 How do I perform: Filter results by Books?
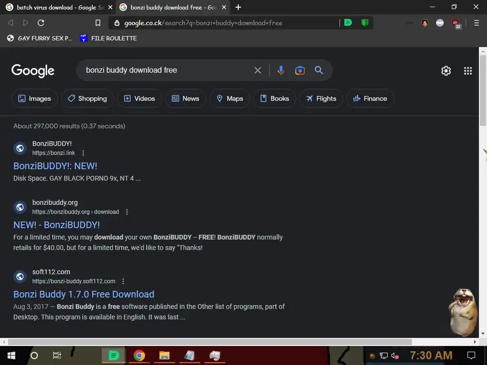pyautogui.click(x=274, y=98)
